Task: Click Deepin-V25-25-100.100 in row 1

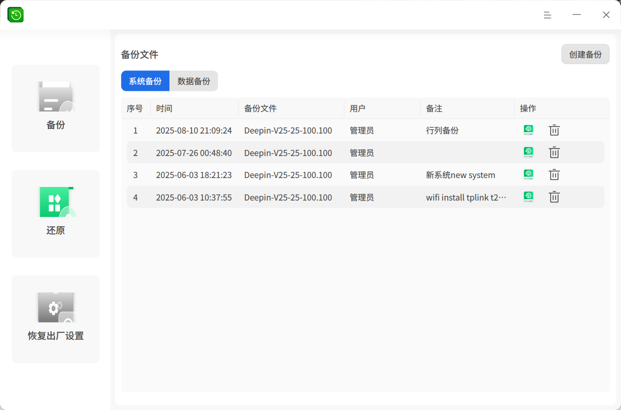Action: [288, 131]
